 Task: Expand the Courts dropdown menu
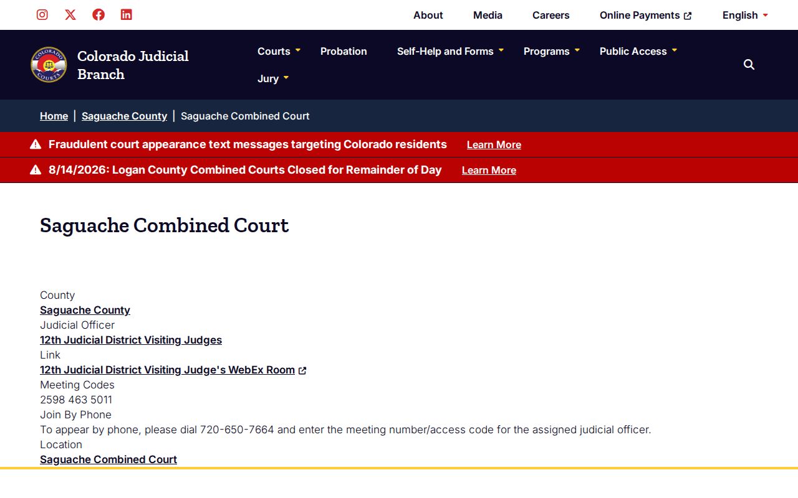point(279,51)
